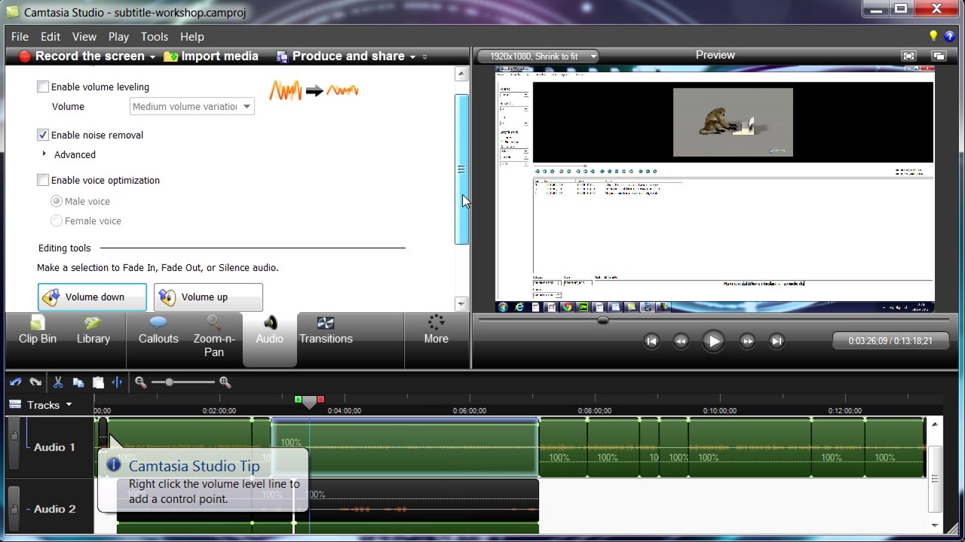The image size is (965, 542).
Task: Enable volume leveling checkbox
Action: (x=43, y=87)
